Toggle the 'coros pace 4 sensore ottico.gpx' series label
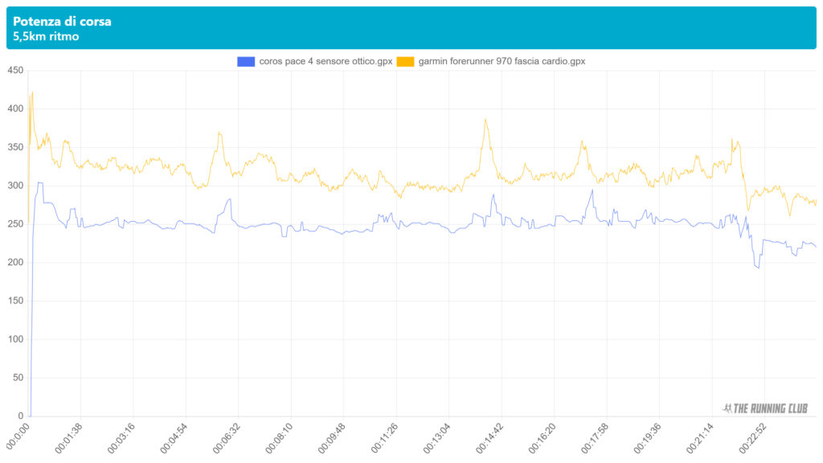The width and height of the screenshot is (823, 463). [326, 61]
